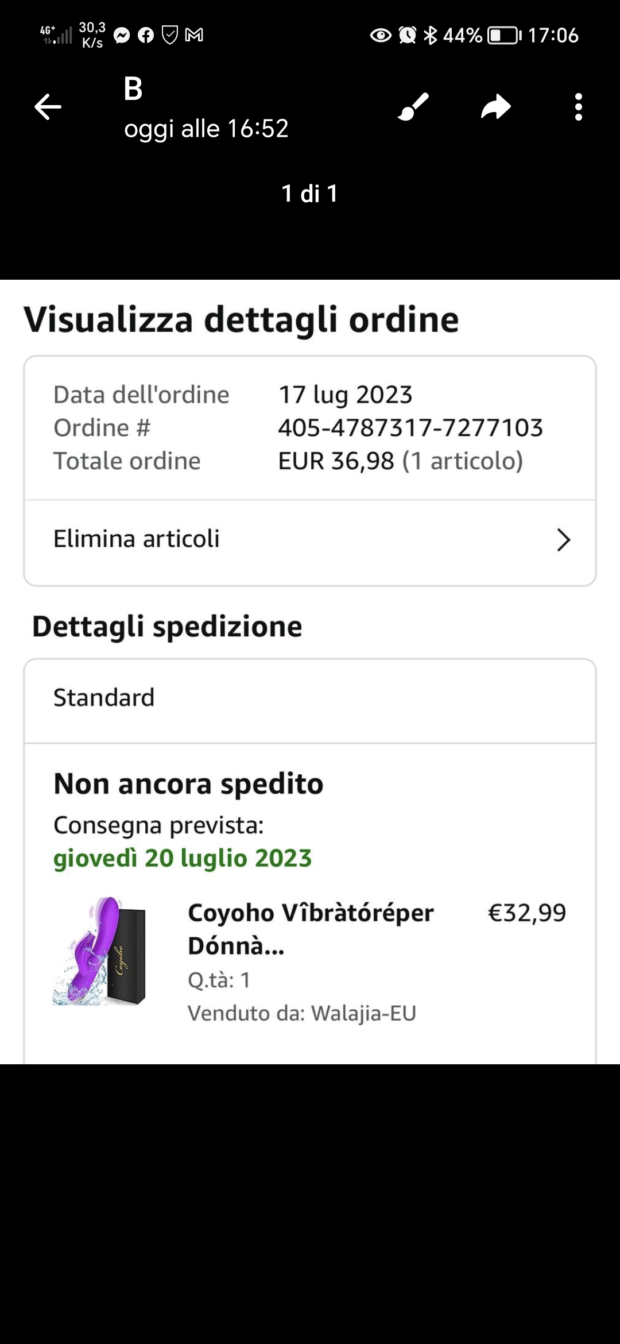Tap the battery indicator icon

(x=504, y=36)
